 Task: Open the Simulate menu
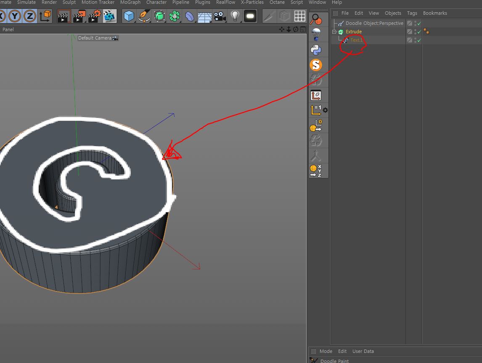tap(26, 3)
